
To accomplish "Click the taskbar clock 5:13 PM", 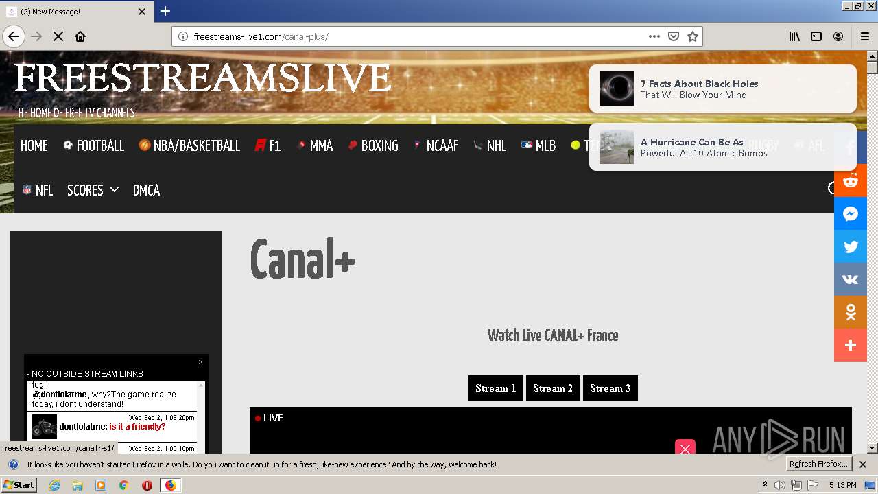I will point(842,485).
